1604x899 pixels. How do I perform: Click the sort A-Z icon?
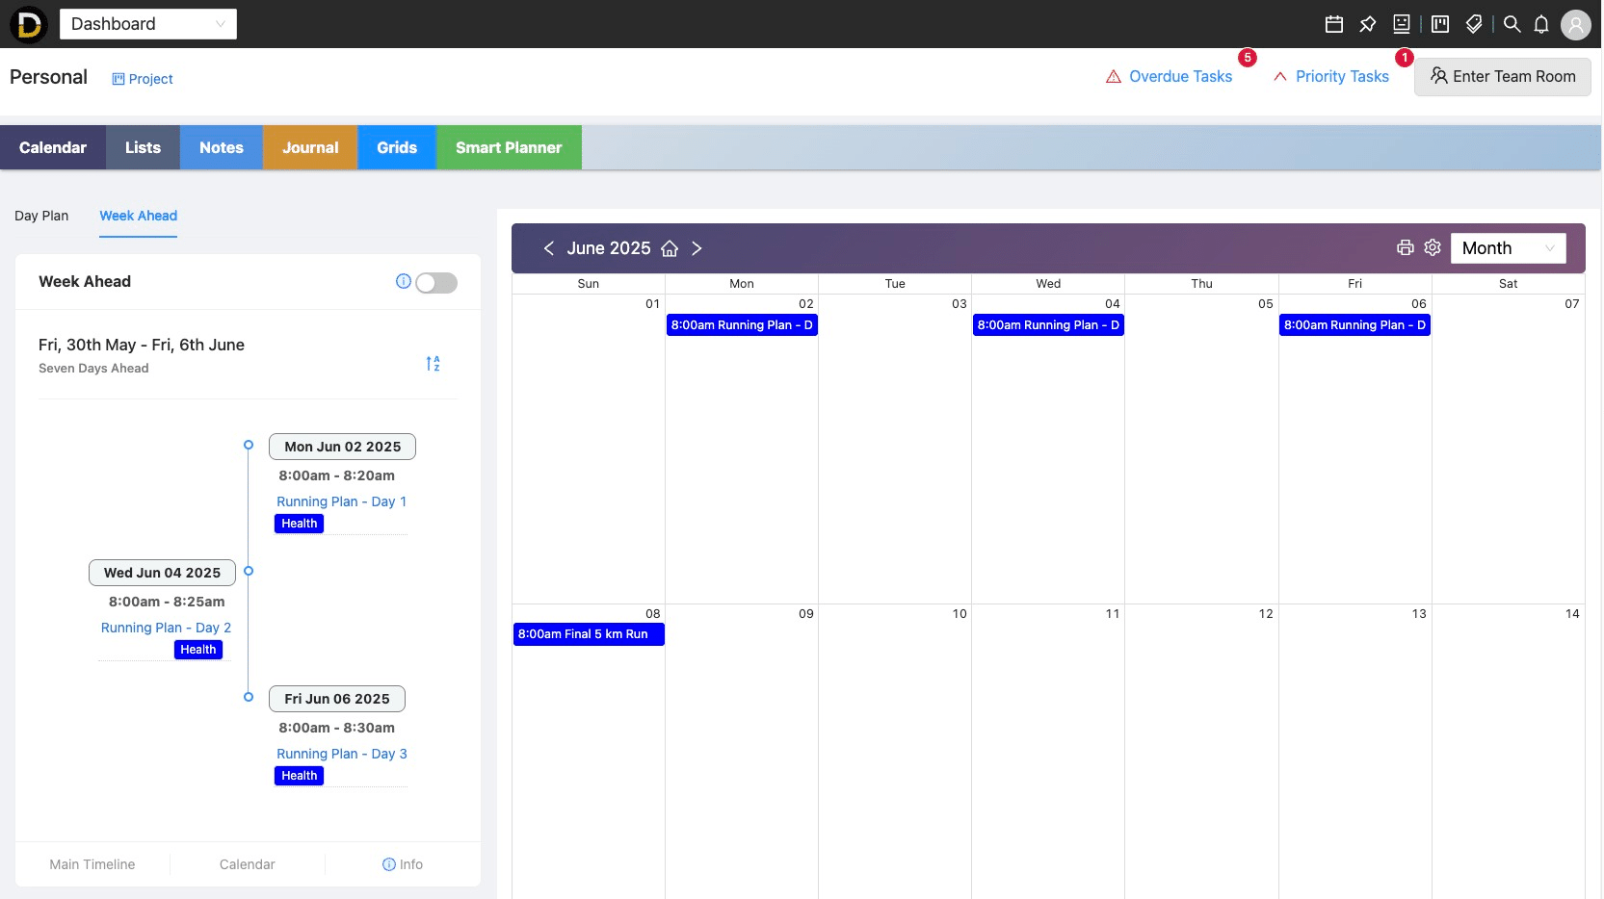point(433,363)
